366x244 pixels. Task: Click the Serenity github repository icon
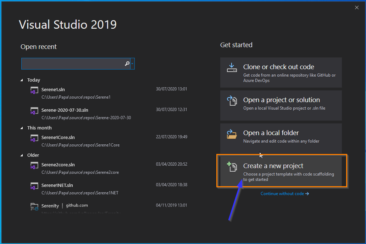tap(34, 207)
